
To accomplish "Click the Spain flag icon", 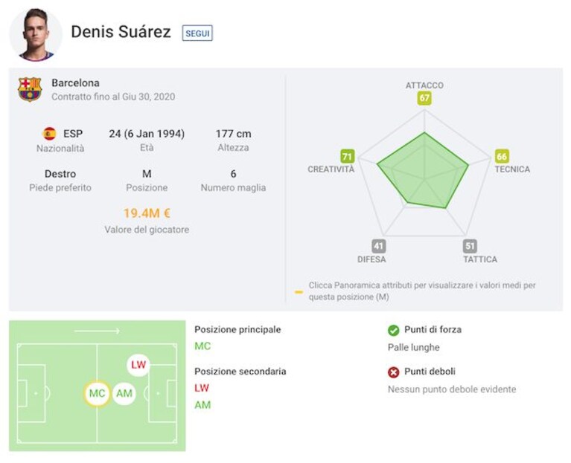I will (50, 133).
